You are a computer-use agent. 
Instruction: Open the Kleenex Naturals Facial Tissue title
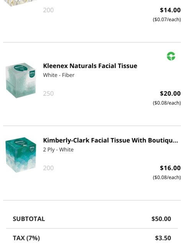point(90,66)
